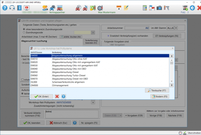Open help icon beside OK (Enter) button
Image resolution: width=201 pixels, height=135 pixels.
(64, 96)
